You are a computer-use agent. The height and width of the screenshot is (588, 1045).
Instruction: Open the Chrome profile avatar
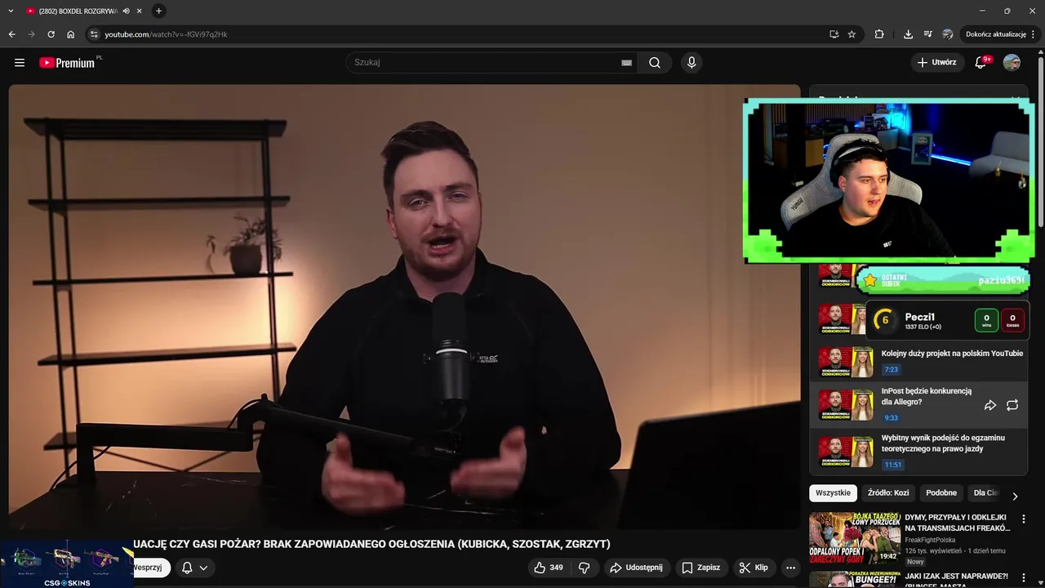[x=947, y=34]
